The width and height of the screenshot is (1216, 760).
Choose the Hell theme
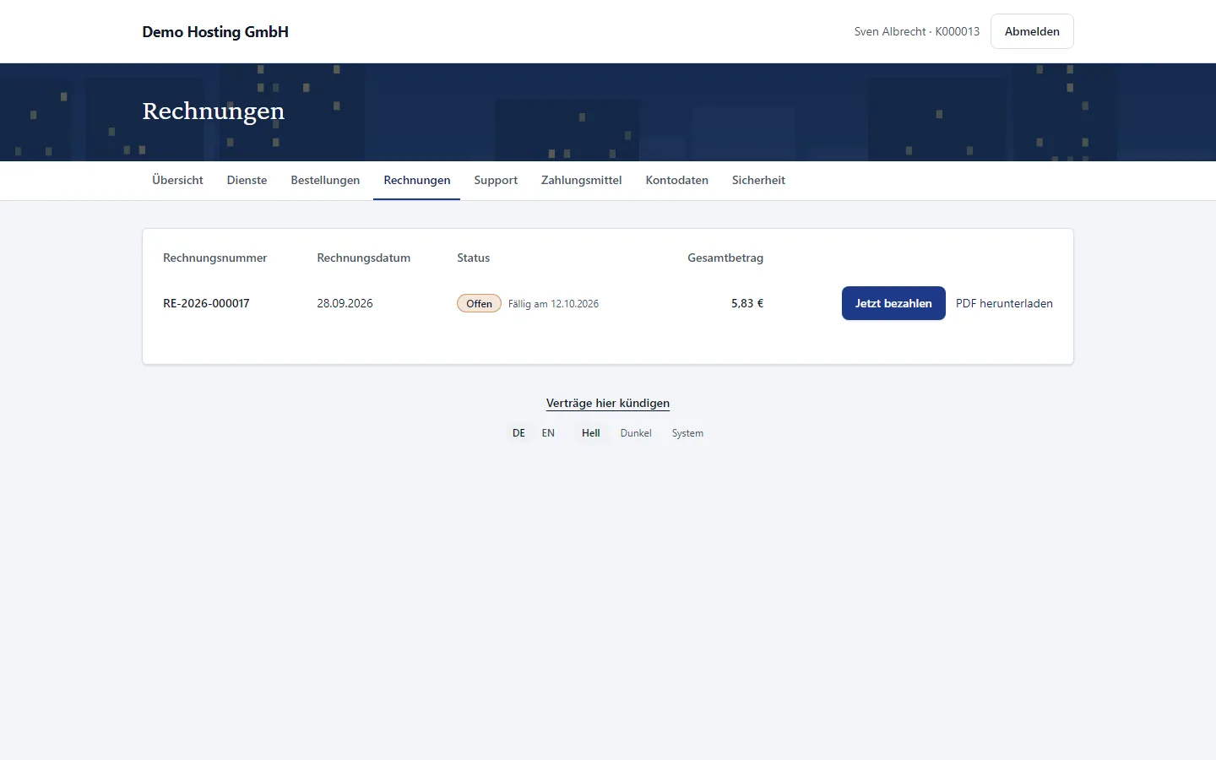tap(591, 433)
